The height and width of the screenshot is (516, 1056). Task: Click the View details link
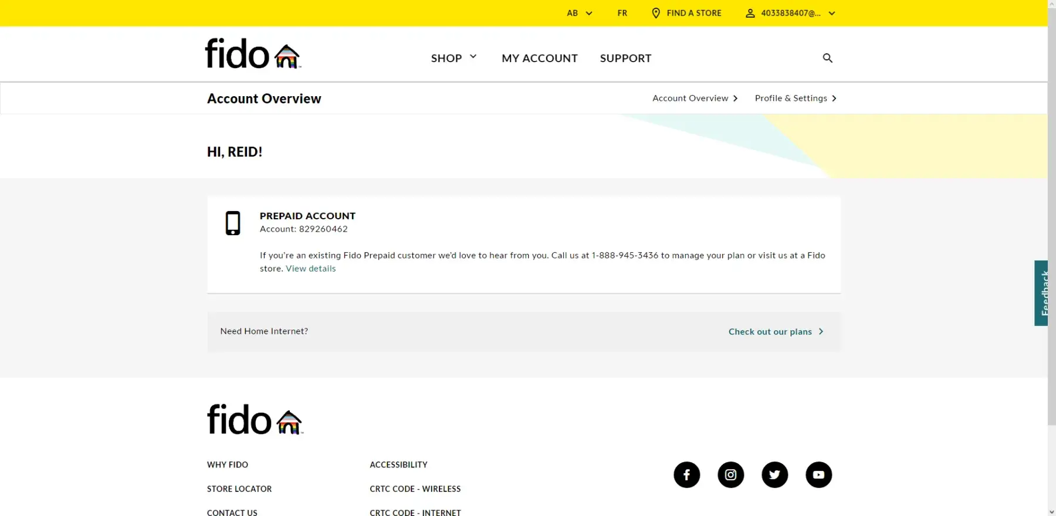coord(311,269)
